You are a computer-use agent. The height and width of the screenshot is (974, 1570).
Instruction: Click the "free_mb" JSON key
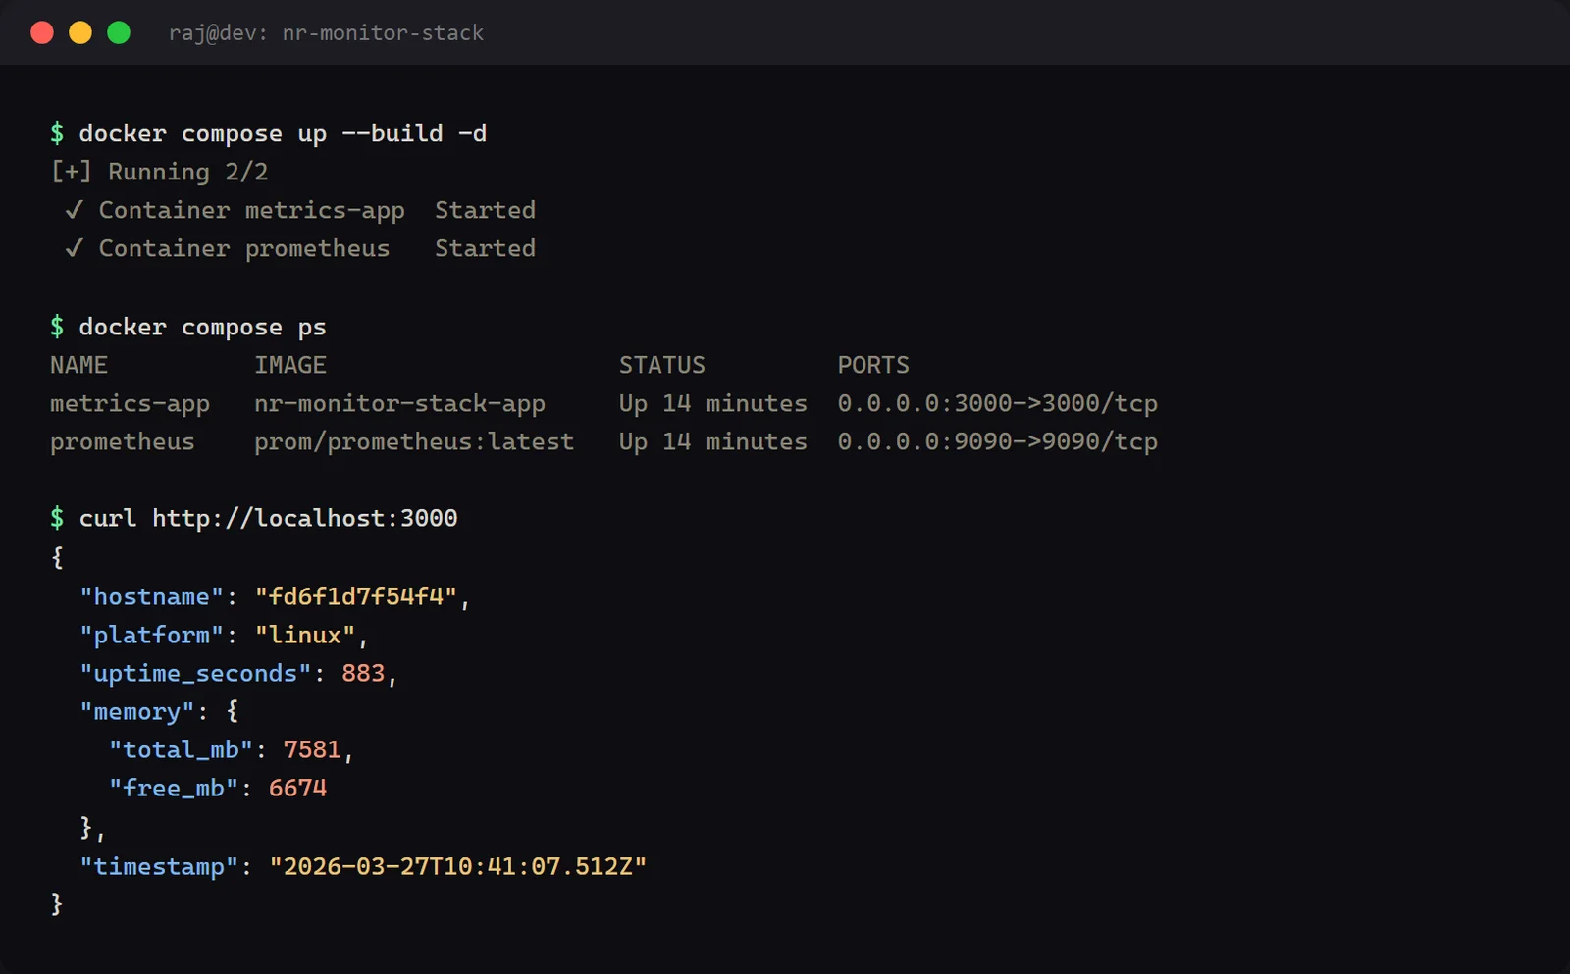point(174,788)
